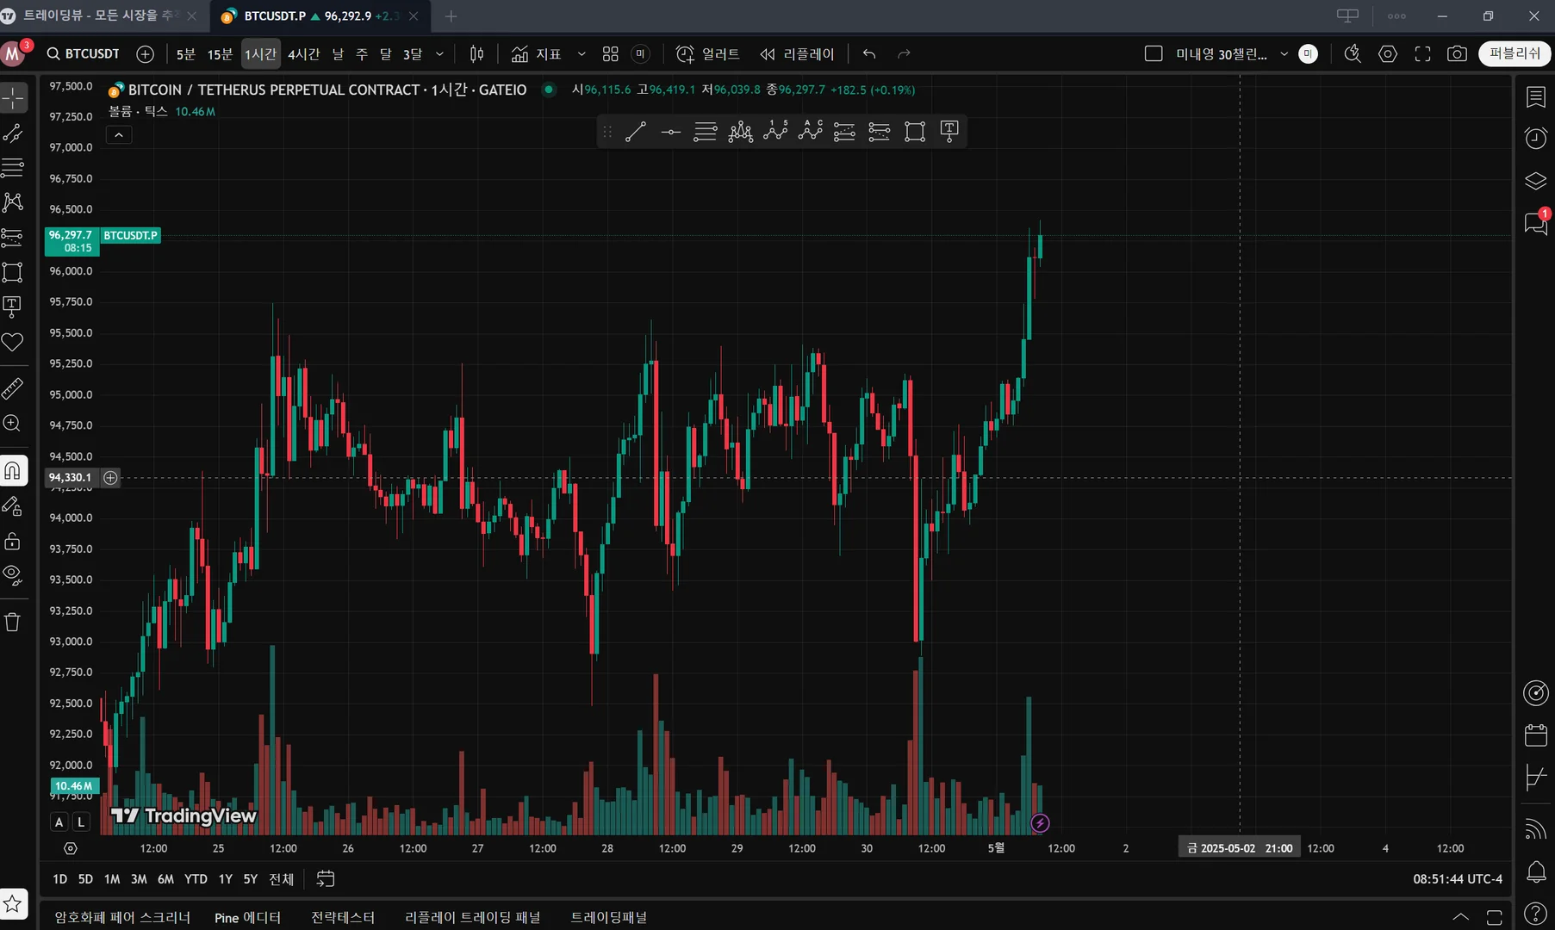Collapse the bottom panel using the chevron
The height and width of the screenshot is (930, 1555).
1461,917
